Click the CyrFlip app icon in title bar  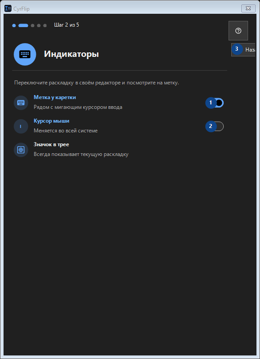point(8,9)
